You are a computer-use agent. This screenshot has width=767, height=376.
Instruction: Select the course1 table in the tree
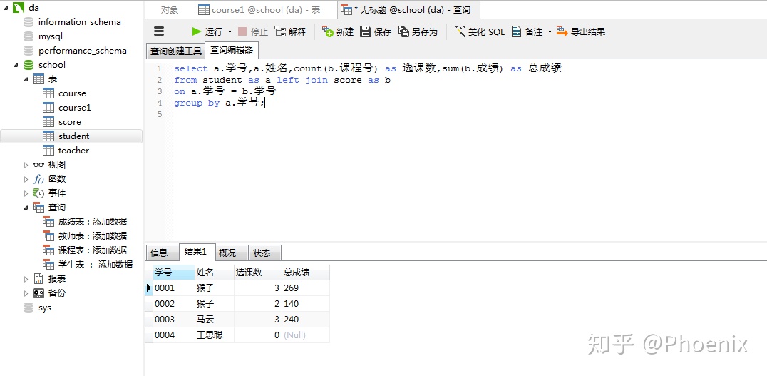click(x=74, y=108)
